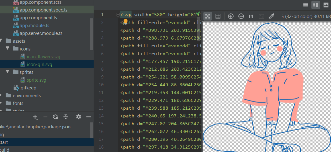The height and width of the screenshot is (152, 331).
Task: Click the SCSS file type icon
Action: pos(16,3)
